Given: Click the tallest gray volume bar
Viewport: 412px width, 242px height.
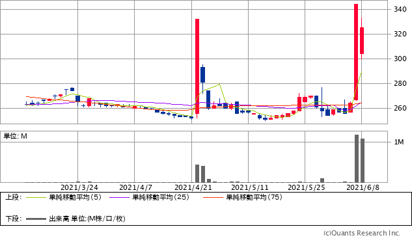Looking at the screenshot, I should click(357, 159).
